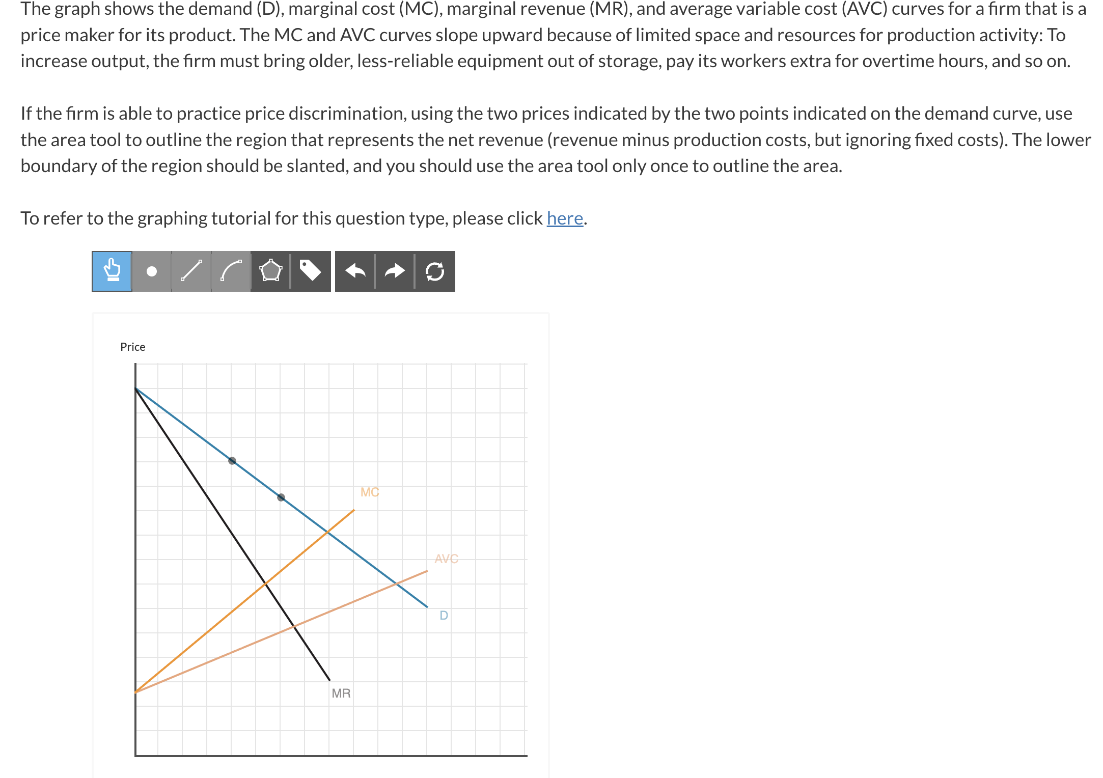Image resolution: width=1103 pixels, height=778 pixels.
Task: Click the lower point on the demand curve
Action: coord(281,497)
